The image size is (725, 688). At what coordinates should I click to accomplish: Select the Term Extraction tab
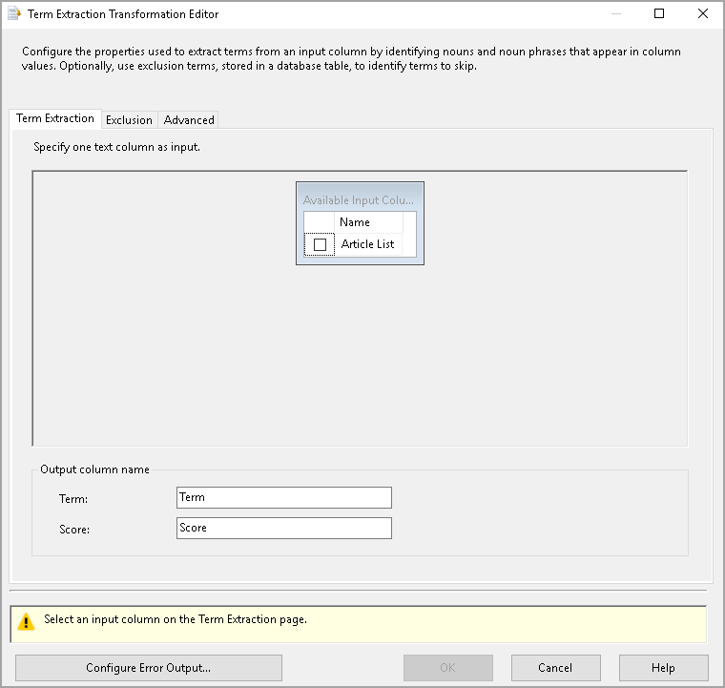coord(55,118)
